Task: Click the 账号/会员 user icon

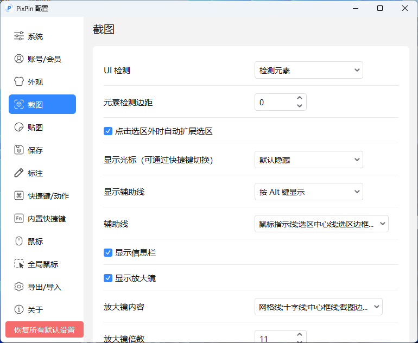Action: (x=19, y=59)
